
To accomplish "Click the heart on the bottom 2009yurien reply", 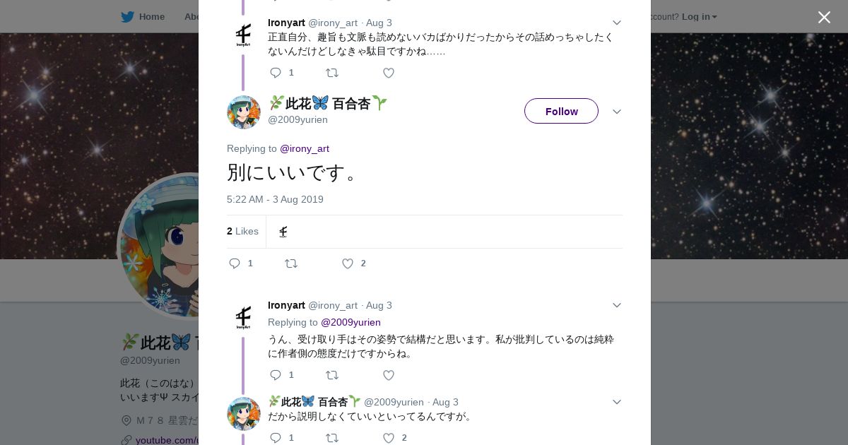I will (x=388, y=438).
